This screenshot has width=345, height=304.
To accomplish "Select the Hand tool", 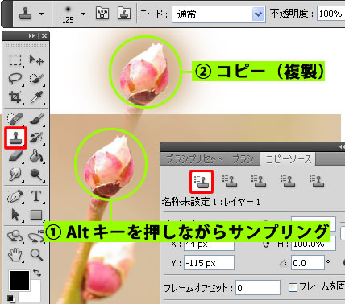I will (x=15, y=255).
